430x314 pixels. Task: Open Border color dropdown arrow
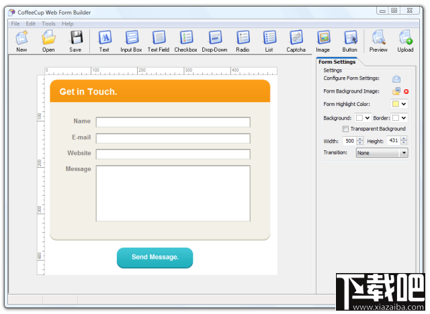coord(404,118)
